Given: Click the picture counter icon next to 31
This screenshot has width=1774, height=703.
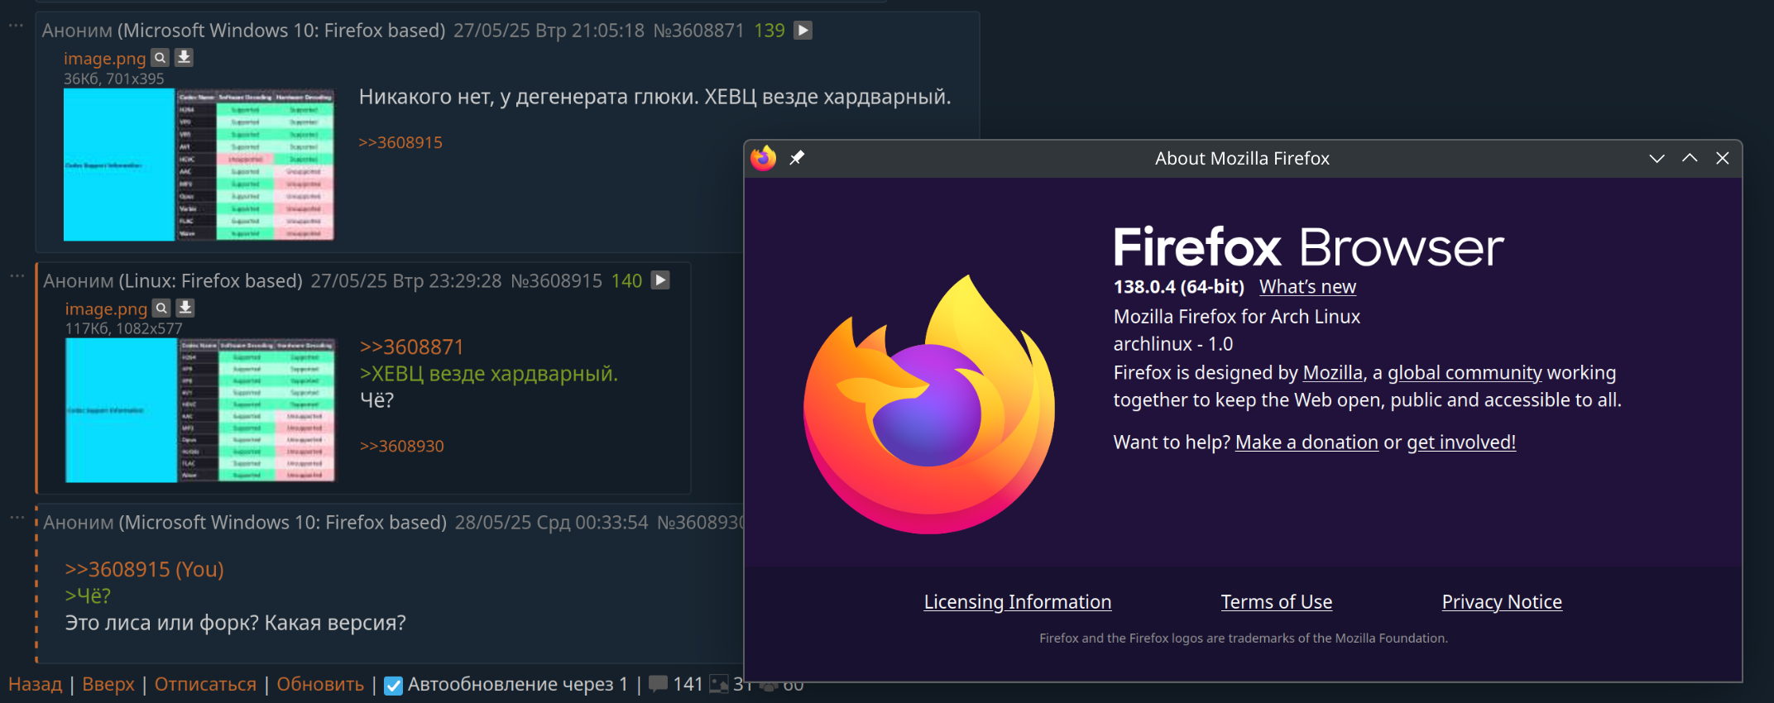Looking at the screenshot, I should click(719, 684).
